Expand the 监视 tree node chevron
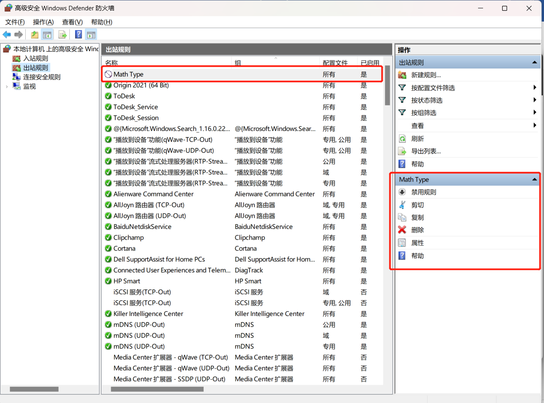This screenshot has height=403, width=544. (7, 86)
